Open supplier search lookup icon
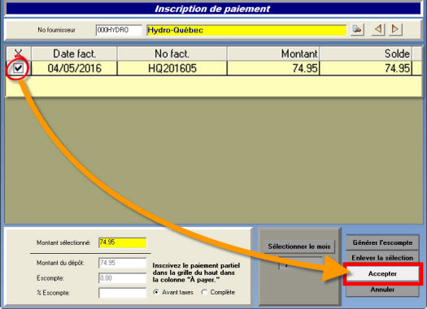427x309 pixels. pyautogui.click(x=357, y=29)
